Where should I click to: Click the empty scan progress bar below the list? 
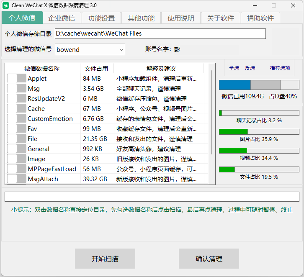point(152,197)
